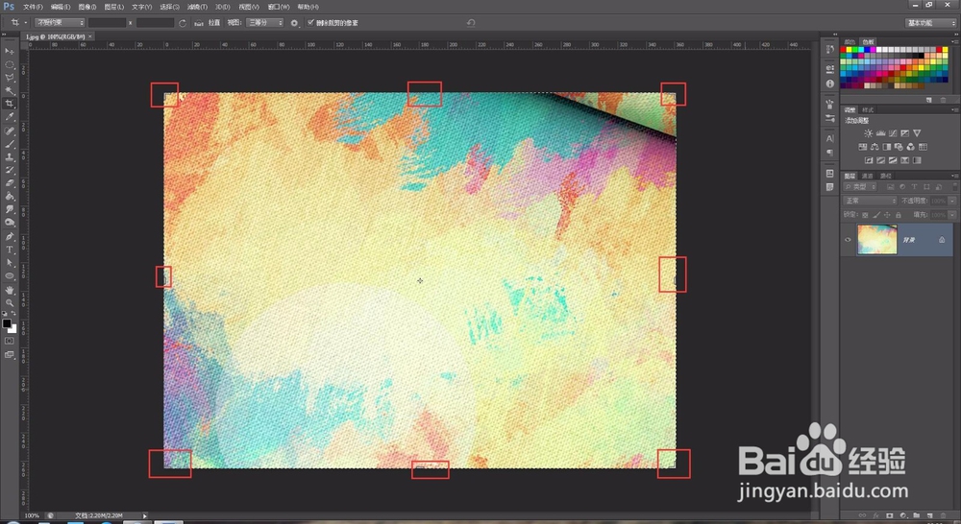The image size is (961, 524).
Task: Open the Crop tool preset picker arrow
Action: click(x=26, y=23)
